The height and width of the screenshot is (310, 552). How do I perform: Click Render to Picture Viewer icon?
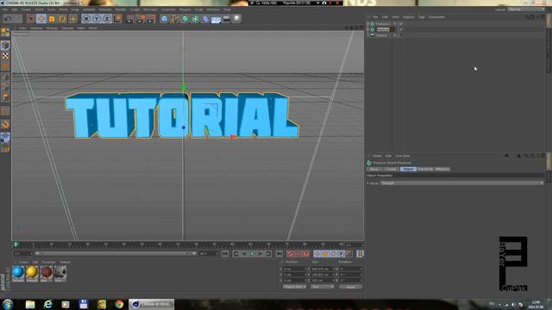pyautogui.click(x=141, y=19)
